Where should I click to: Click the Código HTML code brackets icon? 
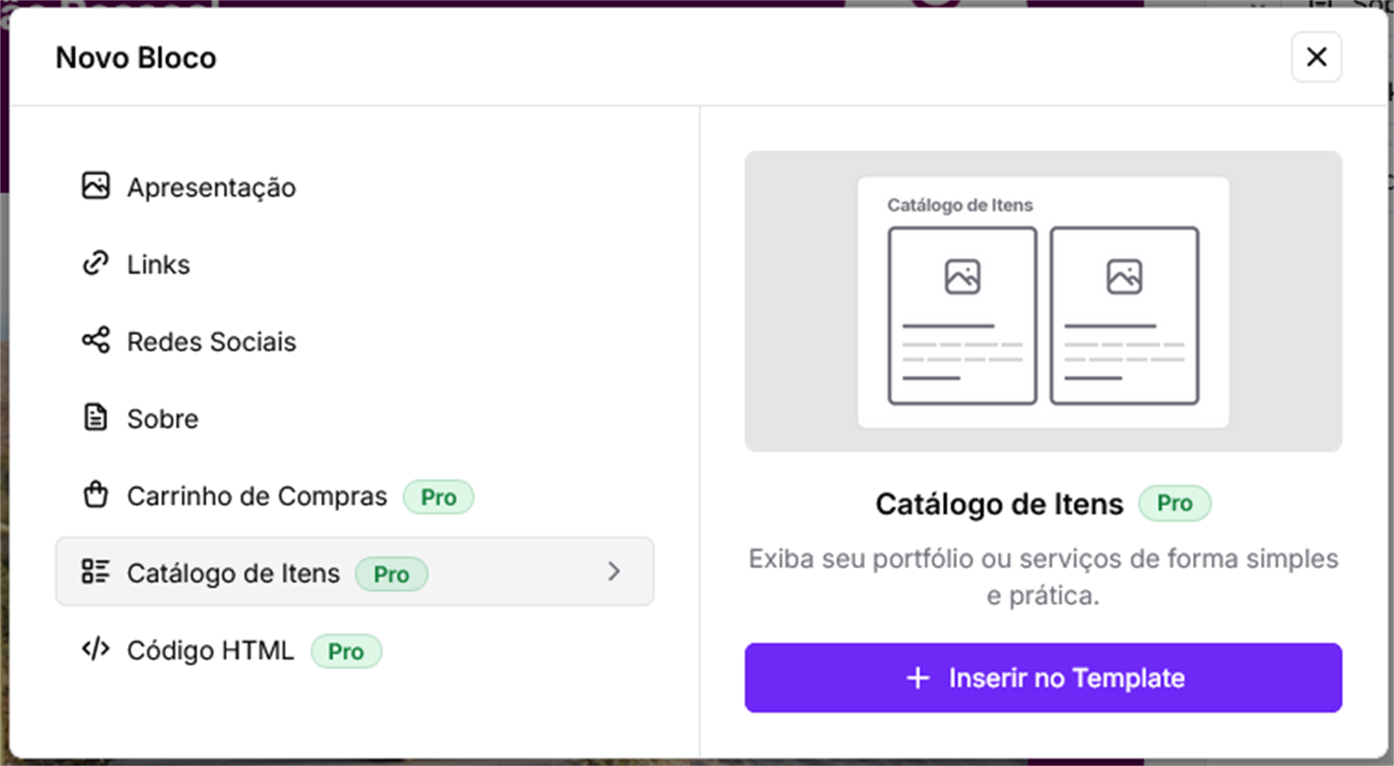pos(95,648)
